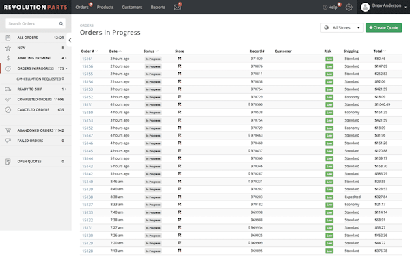Sort by Order # column header
Viewport: 410px width, 256px height.
(89, 51)
